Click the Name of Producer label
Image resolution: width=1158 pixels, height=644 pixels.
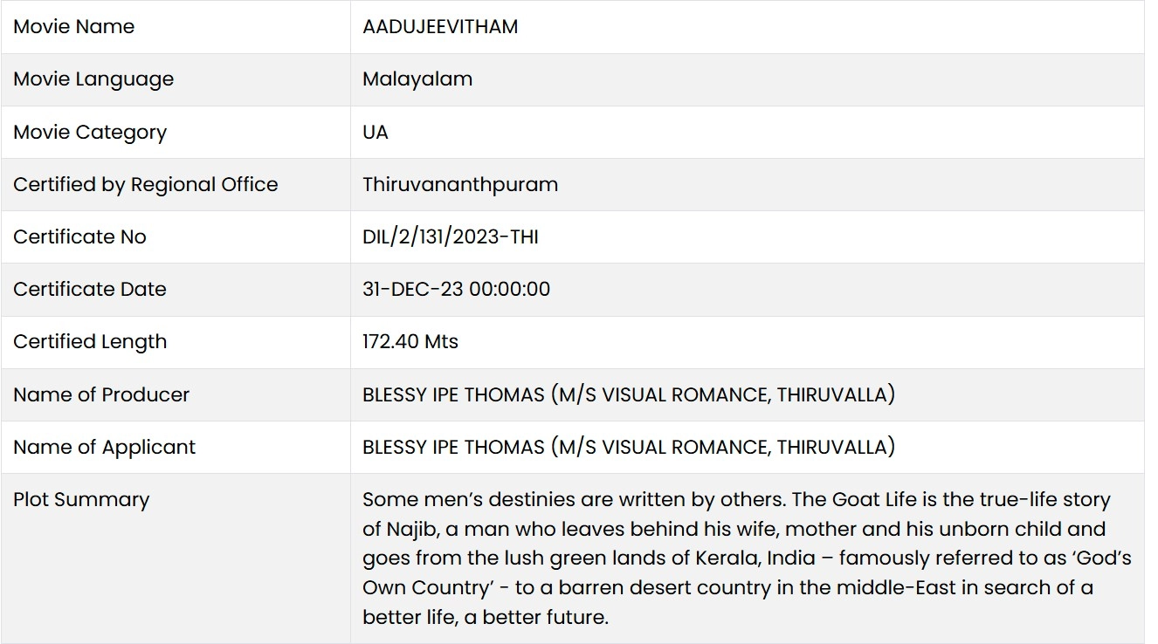pyautogui.click(x=101, y=394)
